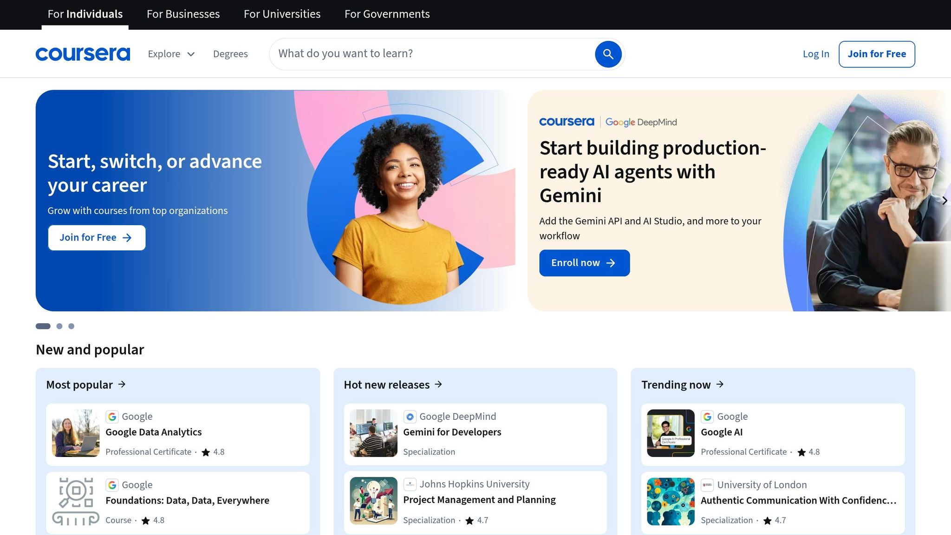Open the Log In page
The height and width of the screenshot is (535, 951).
click(816, 54)
